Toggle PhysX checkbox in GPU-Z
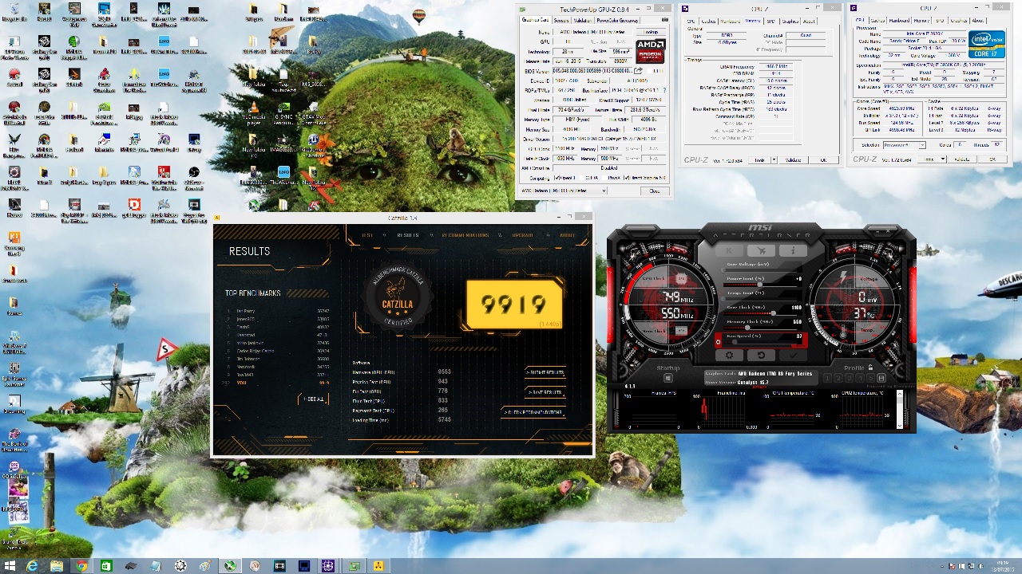Viewport: 1022px width, 574px height. (604, 178)
